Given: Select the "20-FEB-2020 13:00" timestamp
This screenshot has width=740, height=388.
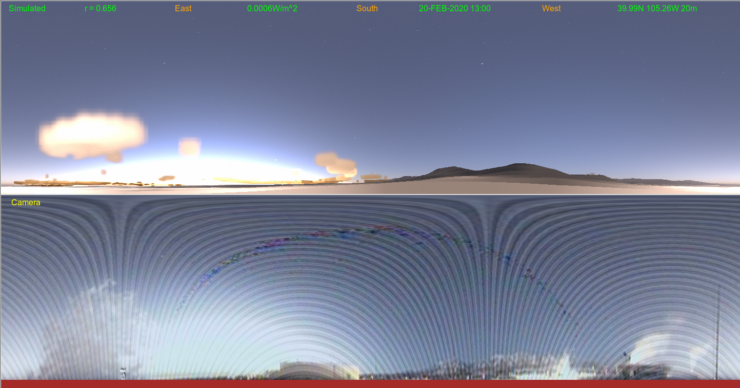Looking at the screenshot, I should (x=455, y=9).
